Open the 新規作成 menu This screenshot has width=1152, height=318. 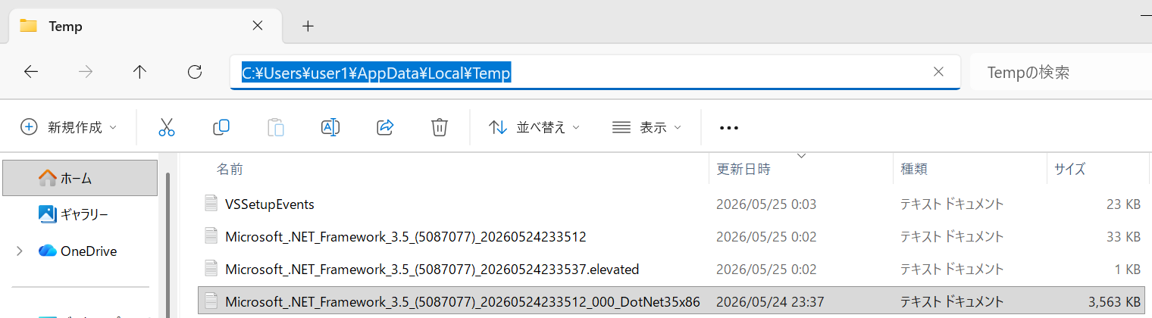tap(69, 127)
